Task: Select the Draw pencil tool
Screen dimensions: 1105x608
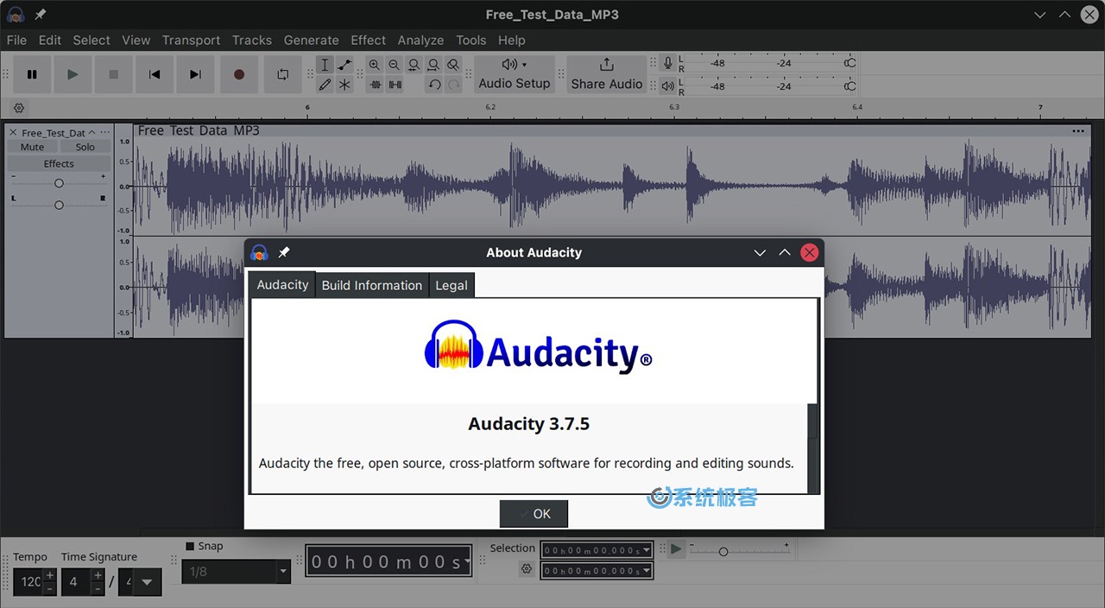Action: (x=325, y=84)
